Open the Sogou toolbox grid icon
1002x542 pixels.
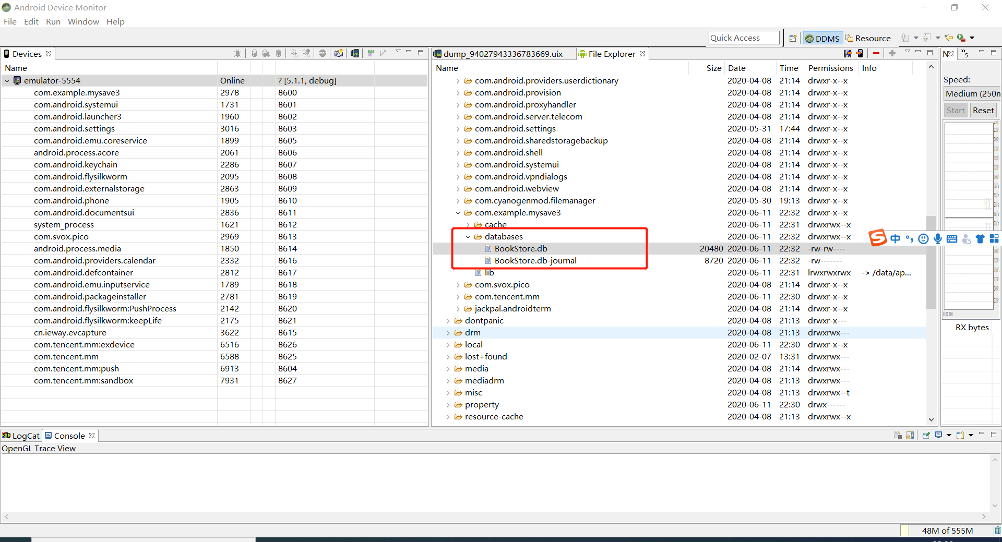point(994,239)
